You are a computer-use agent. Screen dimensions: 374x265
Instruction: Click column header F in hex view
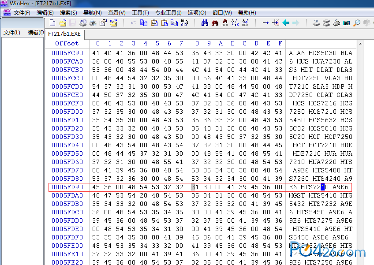[280, 43]
